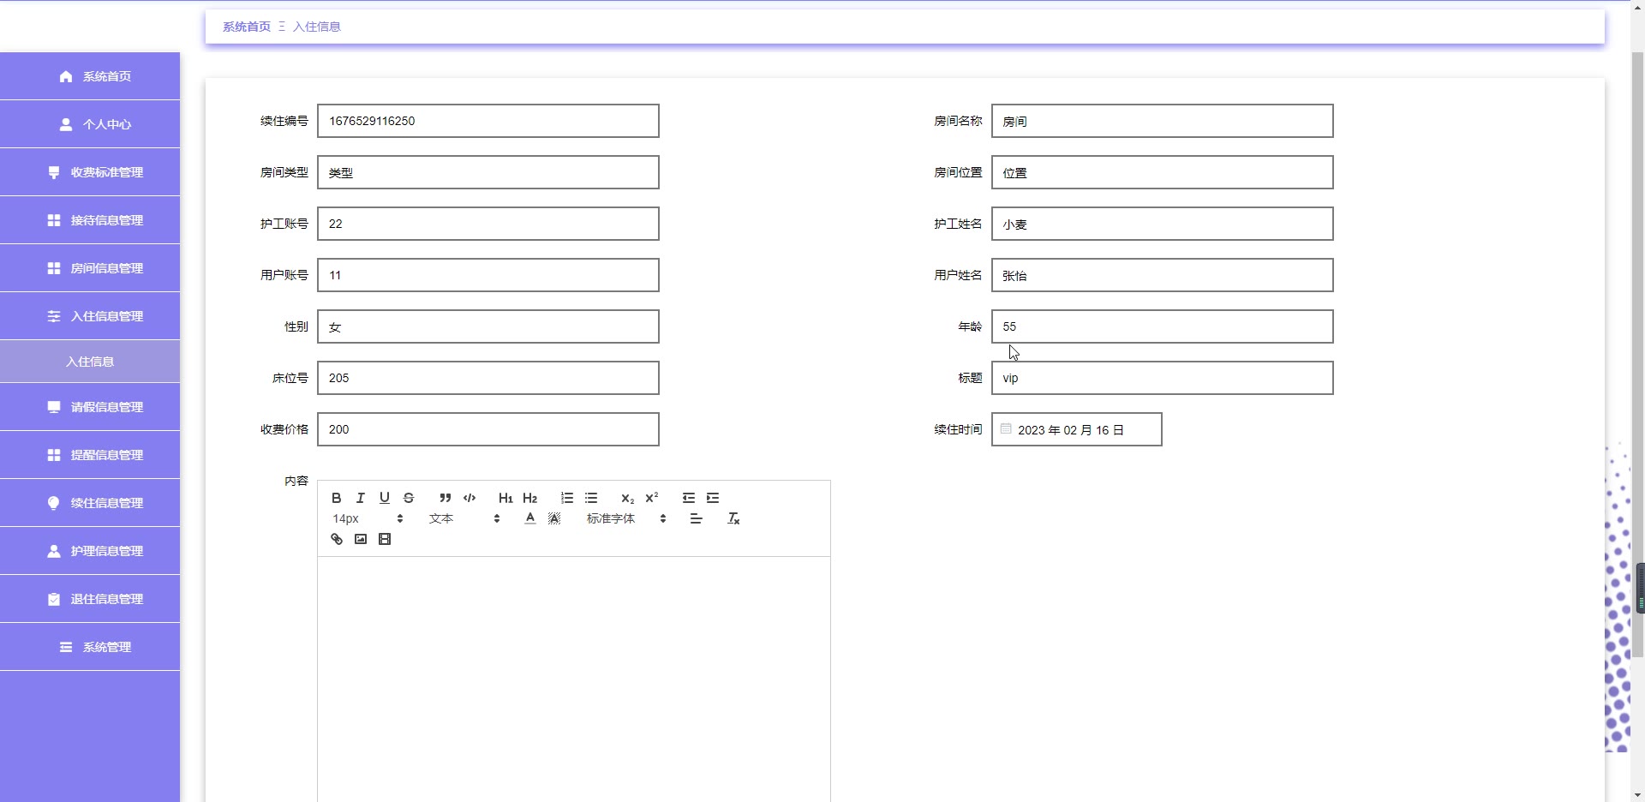
Task: Open the text background color picker
Action: [x=554, y=518]
